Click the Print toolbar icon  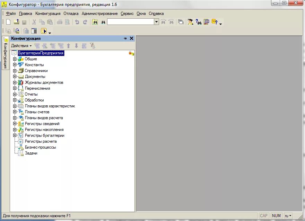[x=60, y=22]
